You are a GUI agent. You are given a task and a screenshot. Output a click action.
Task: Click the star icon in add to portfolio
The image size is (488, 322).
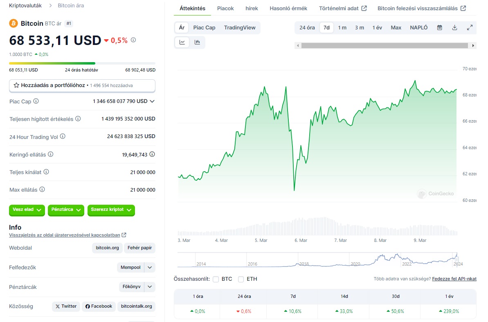pyautogui.click(x=16, y=85)
